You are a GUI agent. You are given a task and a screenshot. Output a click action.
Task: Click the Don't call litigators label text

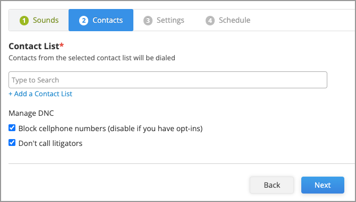(50, 143)
